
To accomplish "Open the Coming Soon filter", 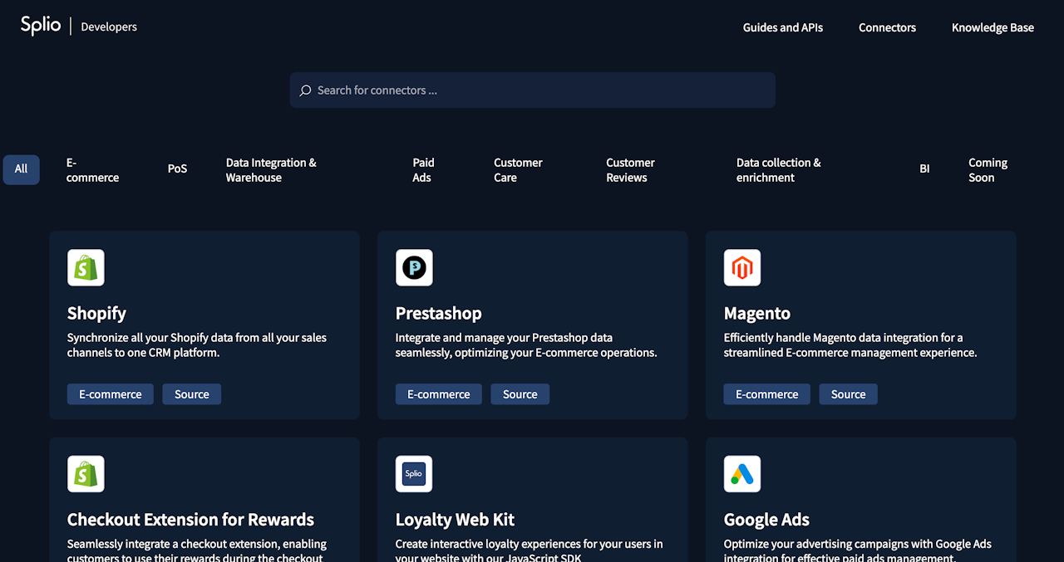I will point(988,170).
